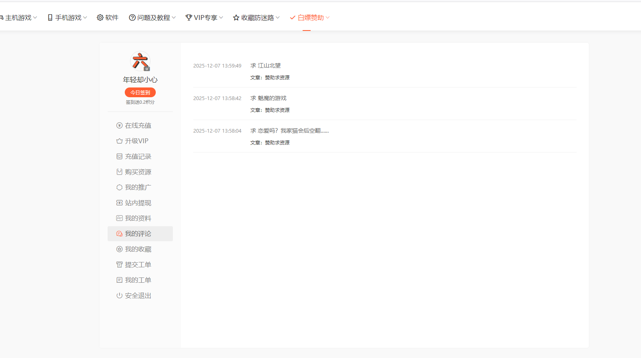
Task: Click the star icon beside 我的收藏
Action: pos(119,249)
